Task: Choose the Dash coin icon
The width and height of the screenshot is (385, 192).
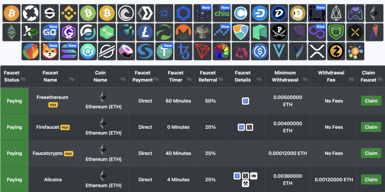Action: pos(260,14)
